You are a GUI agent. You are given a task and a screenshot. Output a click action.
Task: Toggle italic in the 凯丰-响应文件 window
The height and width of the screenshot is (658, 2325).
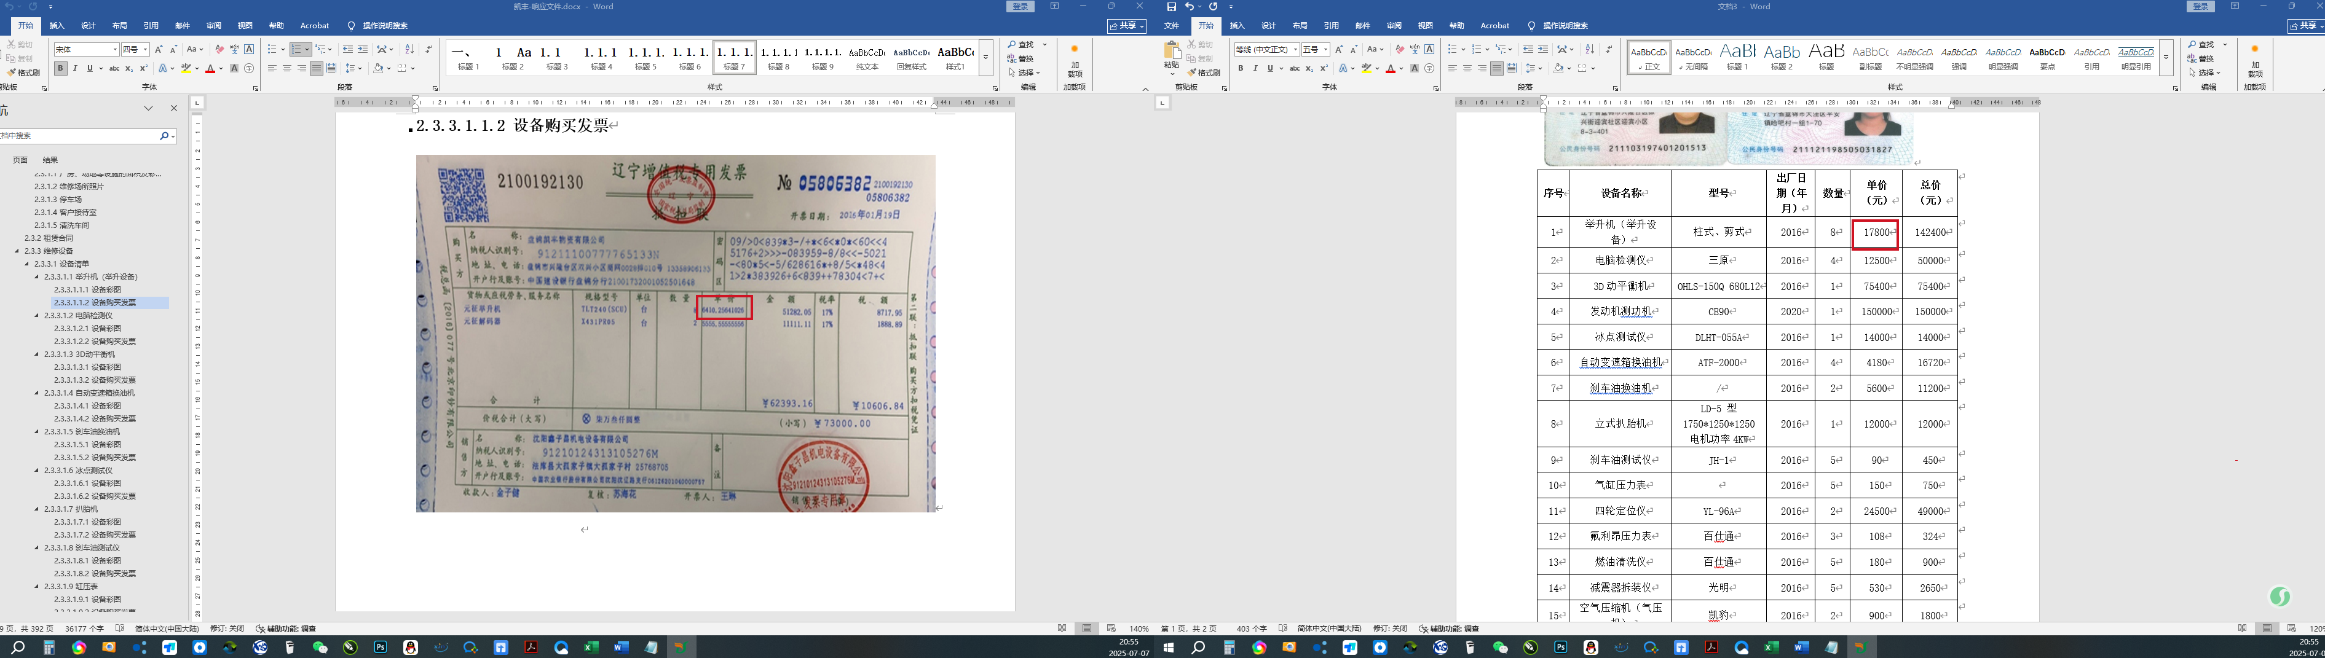75,69
